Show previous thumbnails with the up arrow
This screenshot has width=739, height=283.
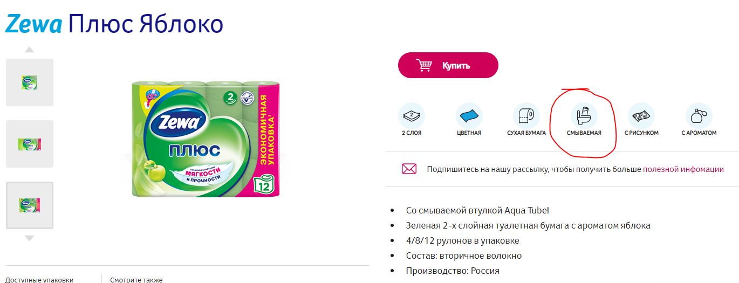30,50
